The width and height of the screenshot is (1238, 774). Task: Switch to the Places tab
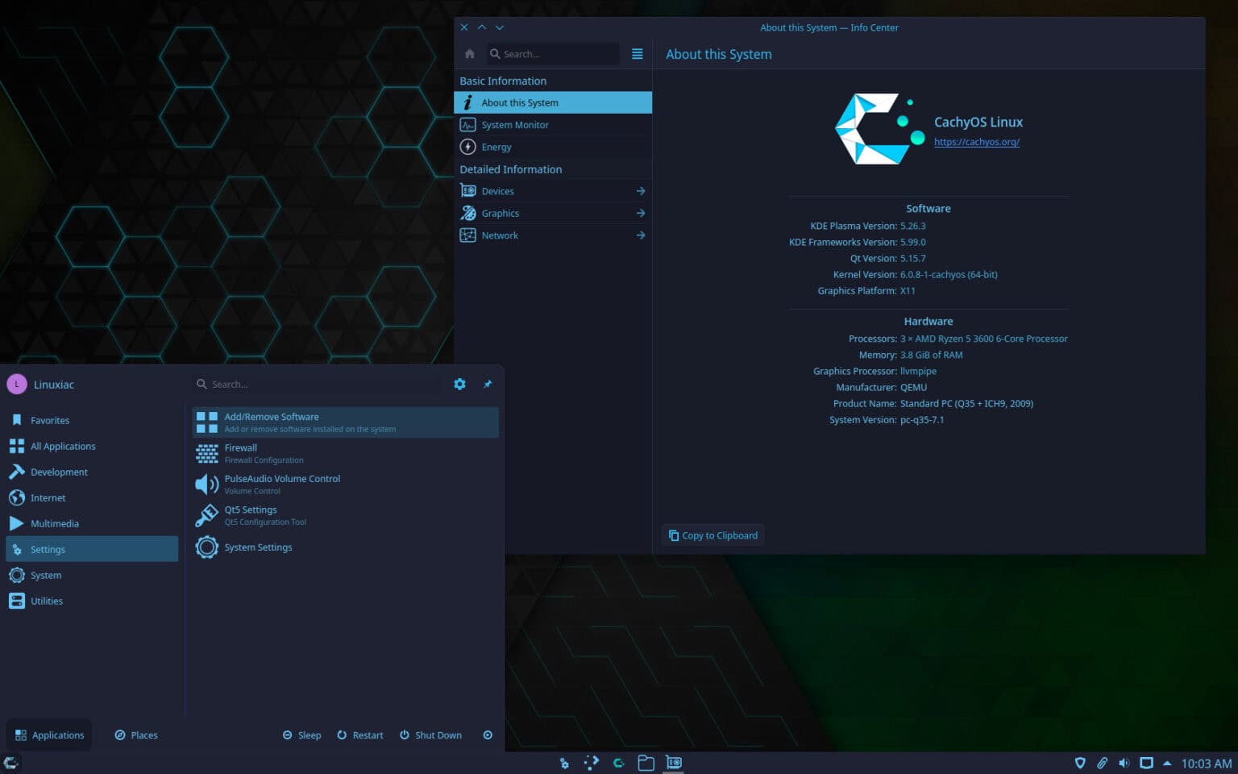pos(135,734)
